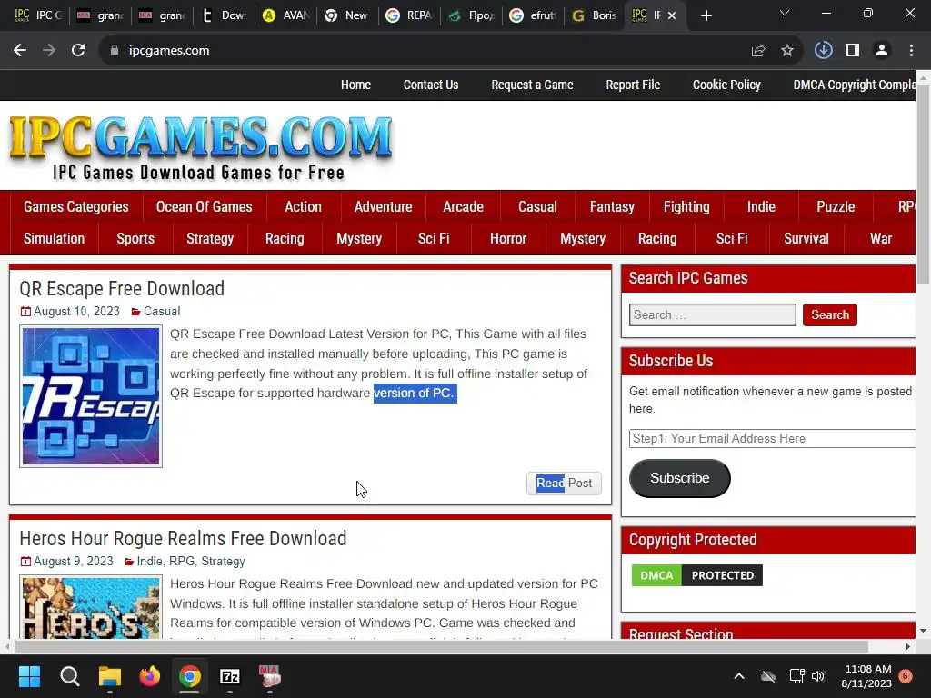Switch to the first IPC G tab
Viewport: 931px width, 698px height.
[x=38, y=15]
